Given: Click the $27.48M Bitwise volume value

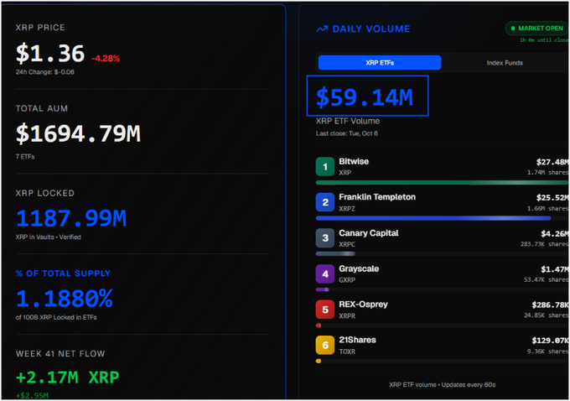Looking at the screenshot, I should [x=552, y=162].
